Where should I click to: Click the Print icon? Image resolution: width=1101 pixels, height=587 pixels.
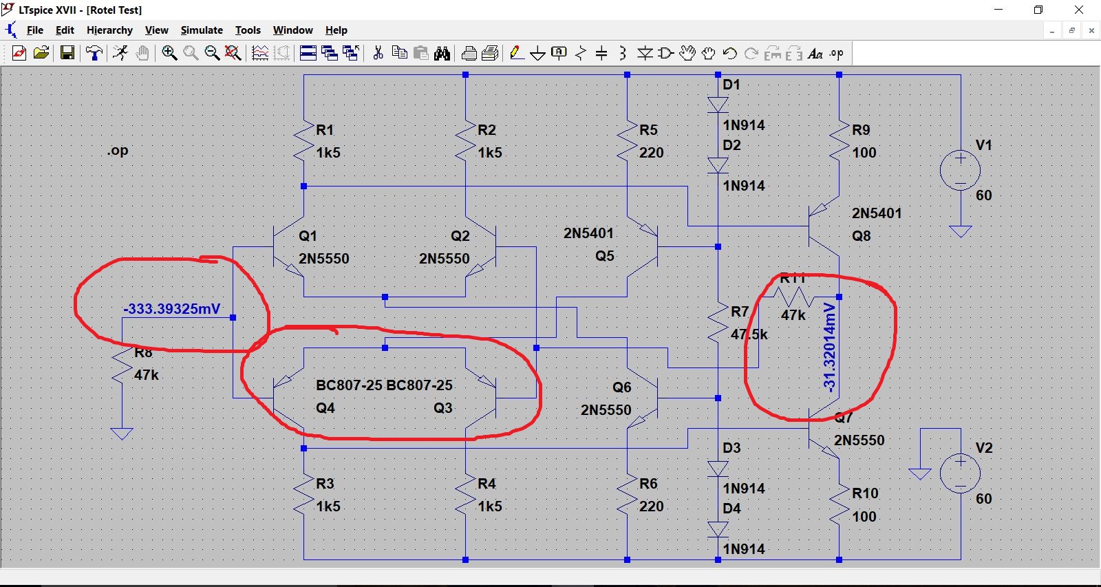click(469, 53)
